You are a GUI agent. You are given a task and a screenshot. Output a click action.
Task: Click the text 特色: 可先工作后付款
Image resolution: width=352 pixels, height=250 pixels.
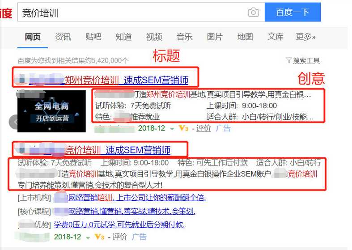click(212, 163)
